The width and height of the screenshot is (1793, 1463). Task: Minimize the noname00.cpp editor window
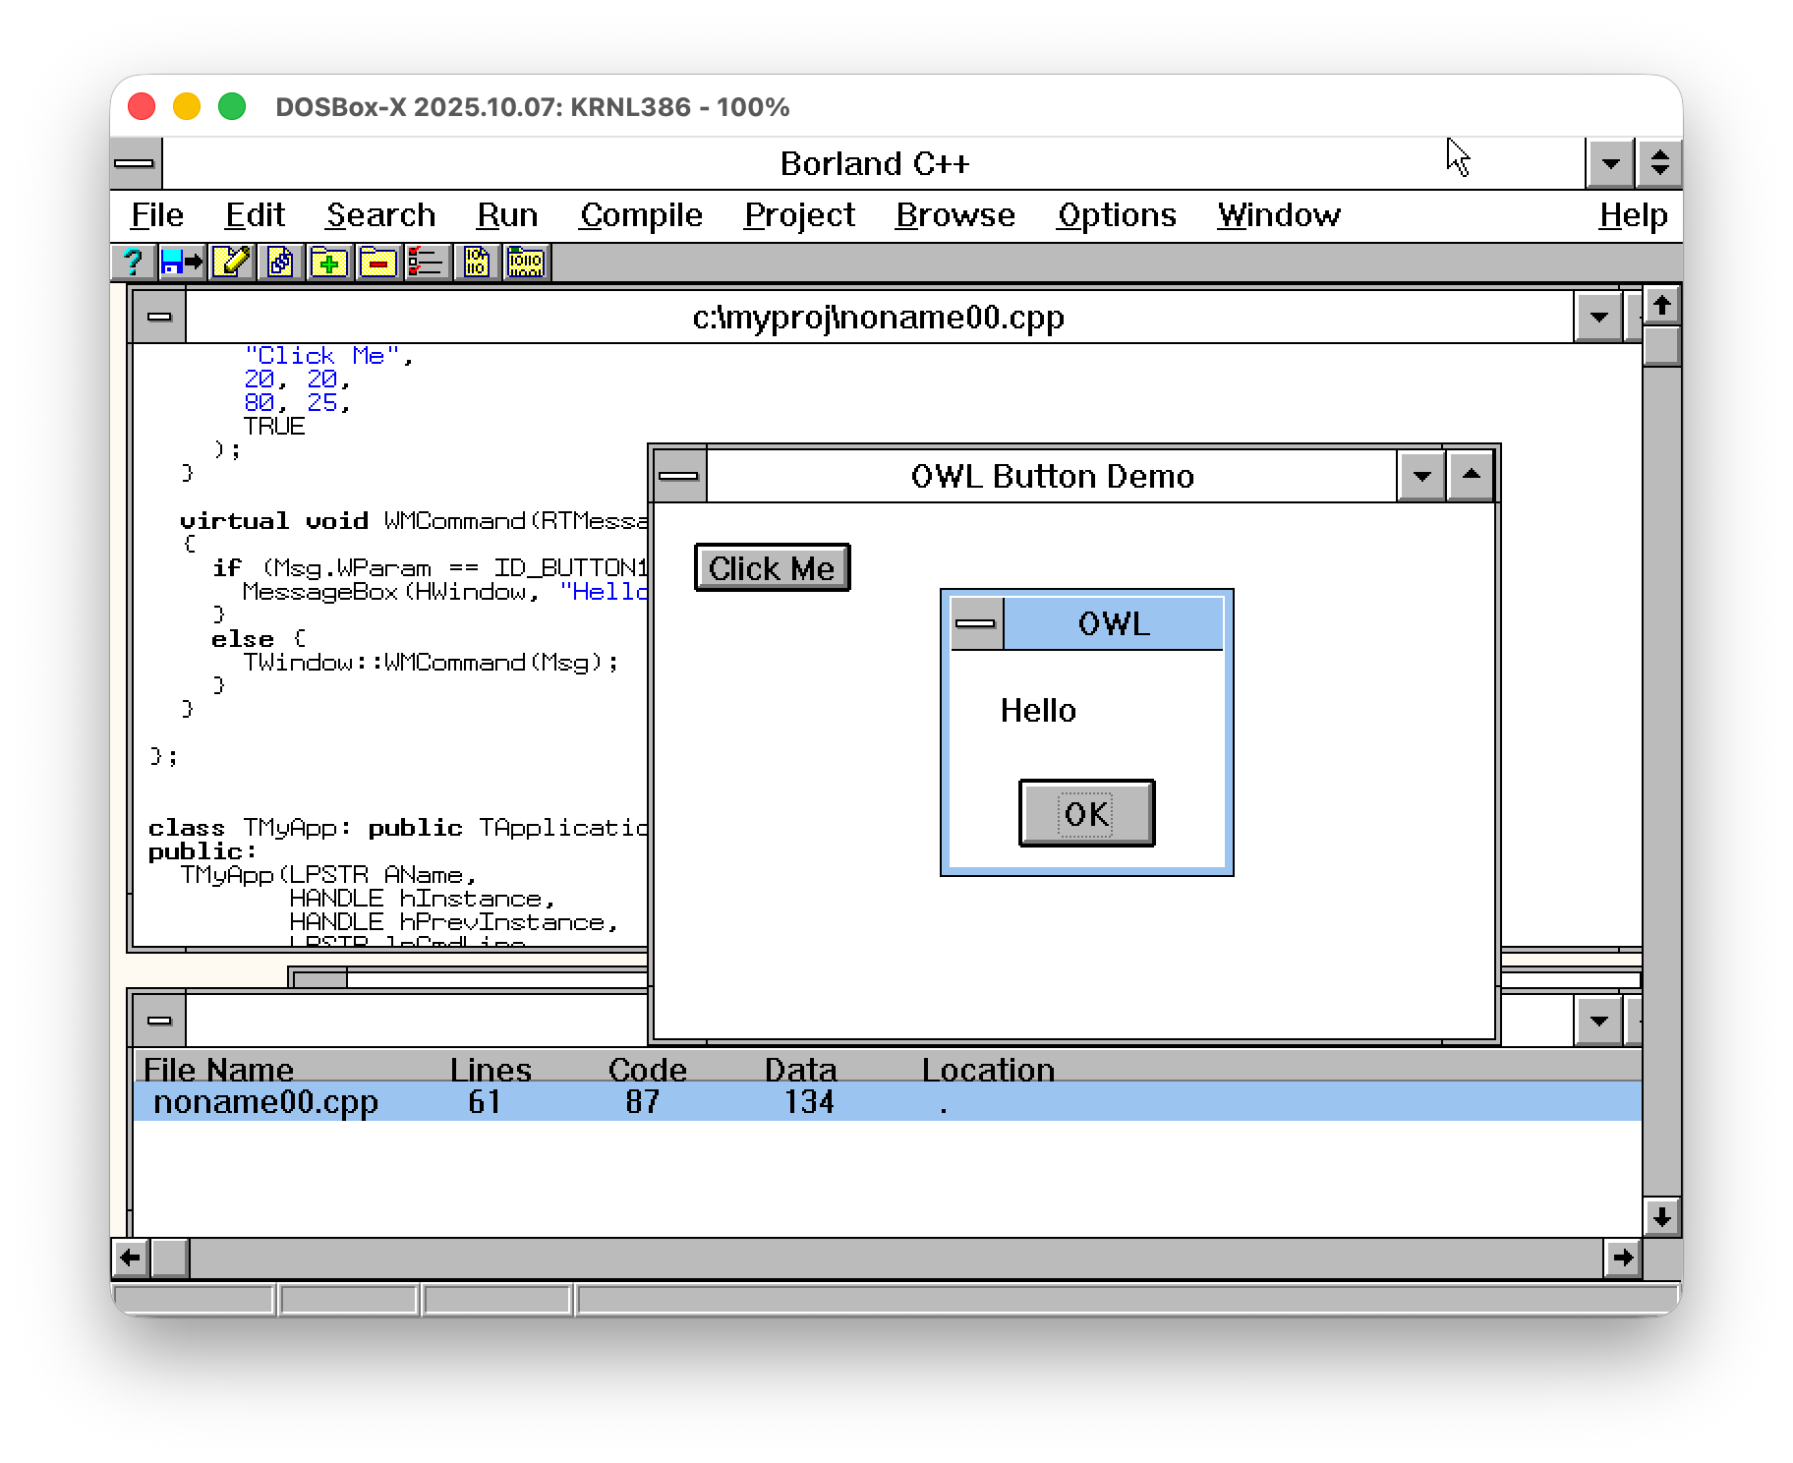pyautogui.click(x=1598, y=317)
